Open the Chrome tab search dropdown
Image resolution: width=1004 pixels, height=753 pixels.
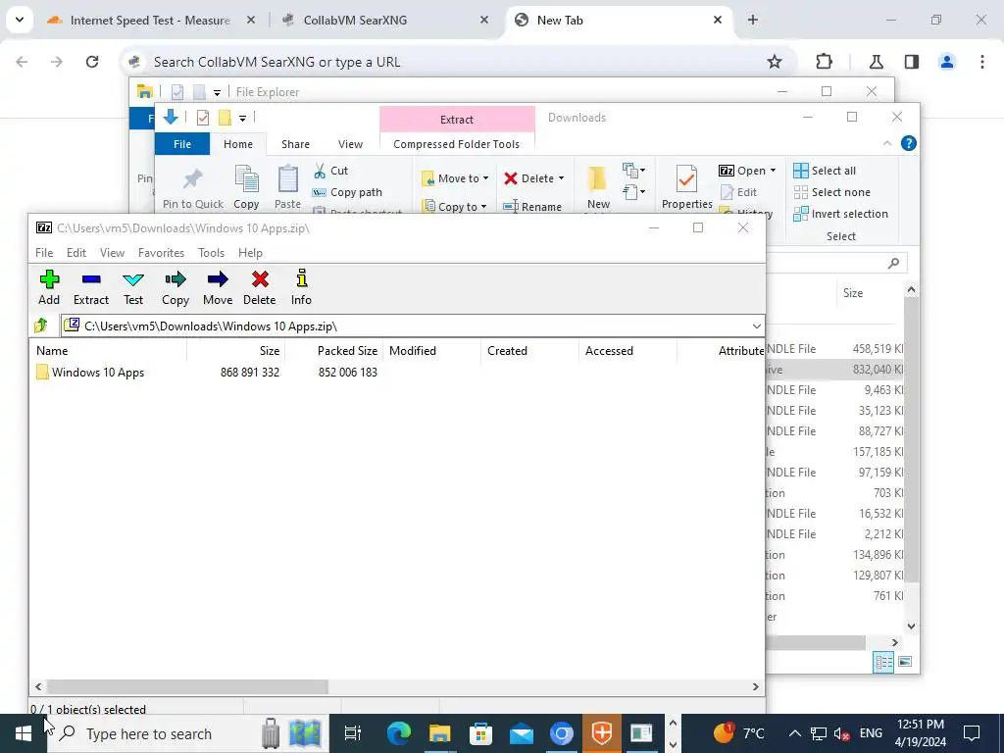(20, 20)
